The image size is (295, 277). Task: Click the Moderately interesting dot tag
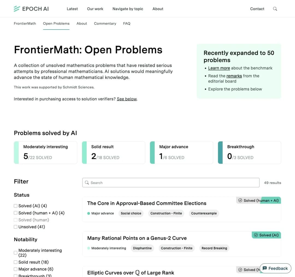point(107,248)
